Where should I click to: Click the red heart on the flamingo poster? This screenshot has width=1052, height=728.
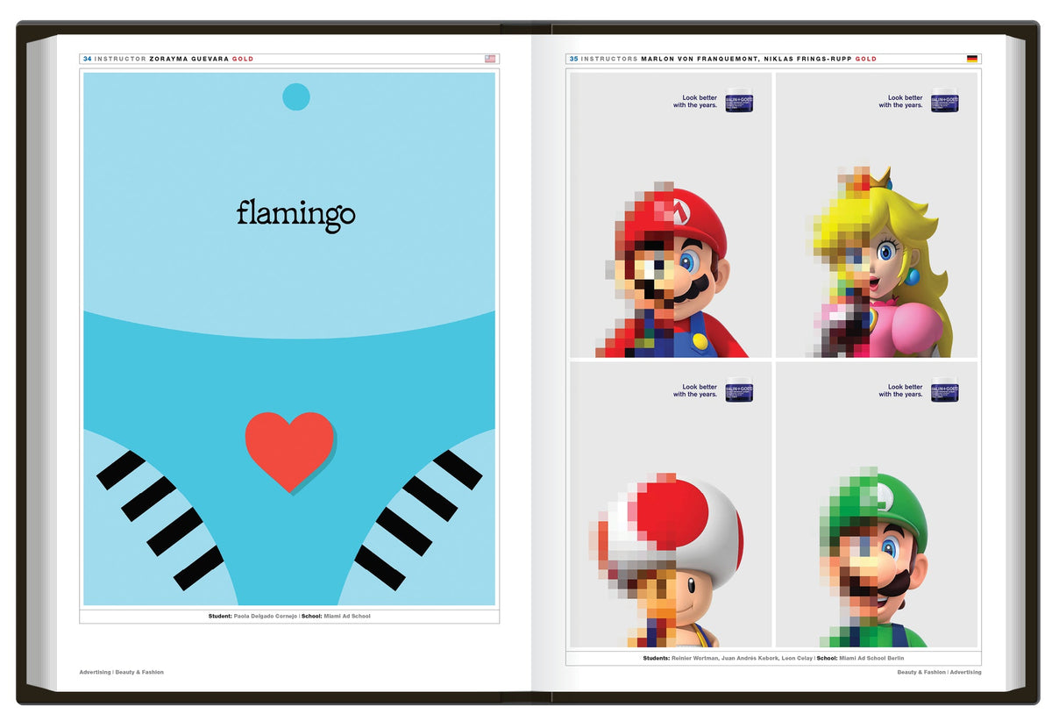[290, 452]
